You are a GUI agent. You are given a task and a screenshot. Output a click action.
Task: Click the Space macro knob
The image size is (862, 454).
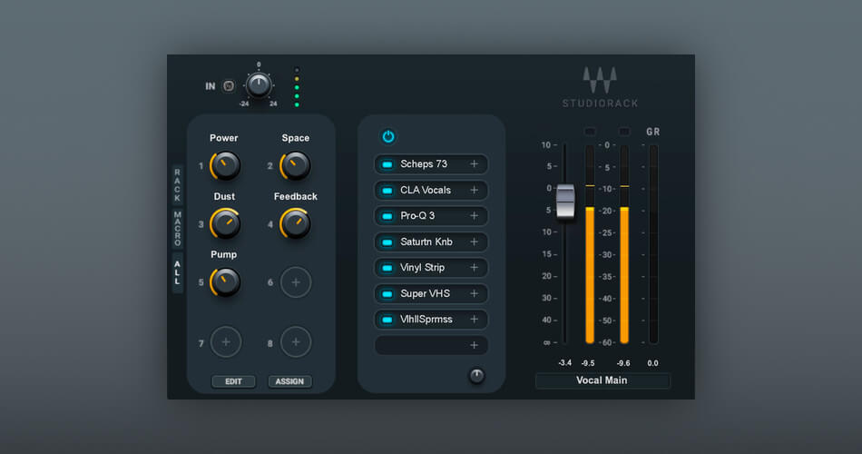[296, 165]
